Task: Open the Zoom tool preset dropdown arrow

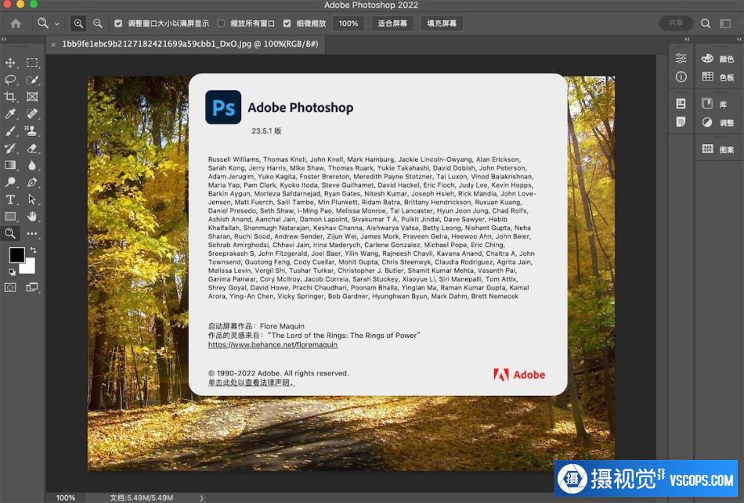Action: tap(57, 23)
